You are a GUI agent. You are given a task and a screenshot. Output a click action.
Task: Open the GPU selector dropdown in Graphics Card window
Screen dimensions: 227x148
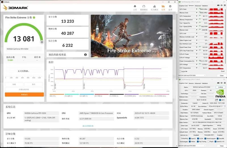point(192,146)
